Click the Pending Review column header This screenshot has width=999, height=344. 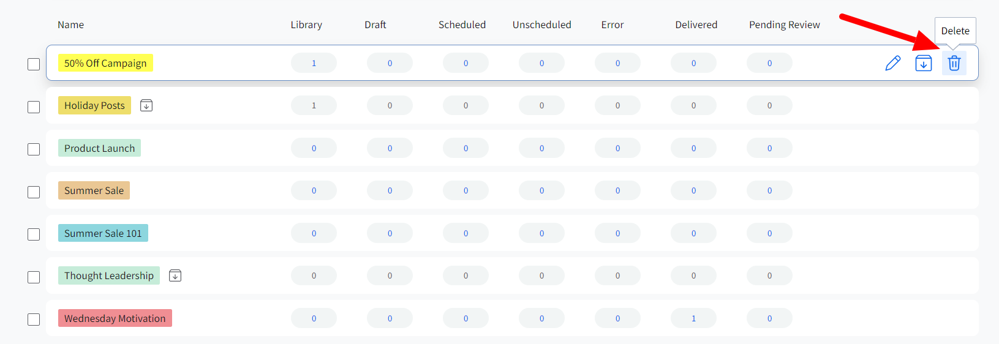784,25
